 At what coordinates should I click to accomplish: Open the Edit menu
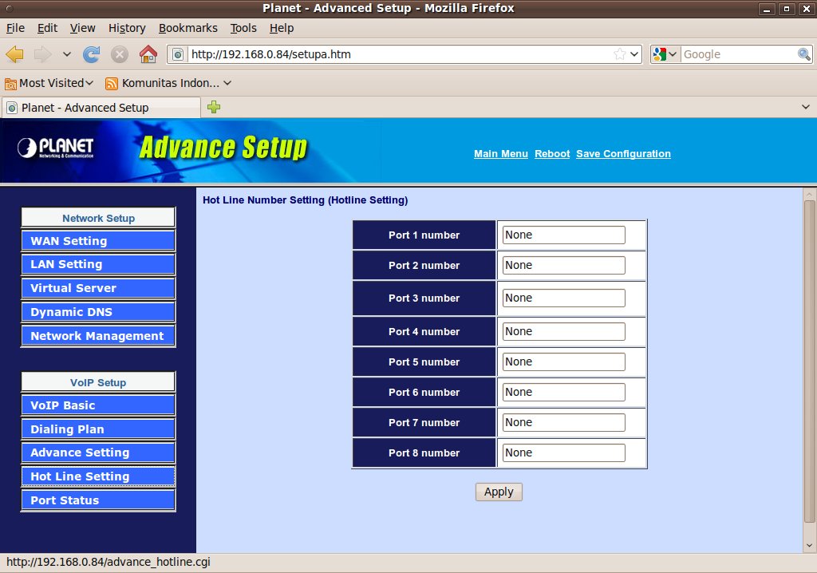47,28
